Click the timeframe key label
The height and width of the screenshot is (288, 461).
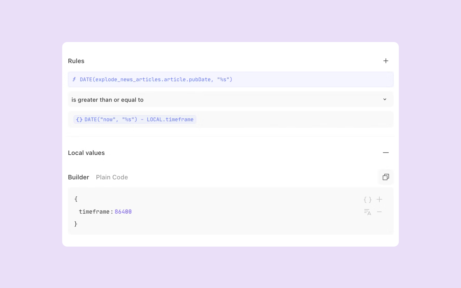click(x=94, y=212)
